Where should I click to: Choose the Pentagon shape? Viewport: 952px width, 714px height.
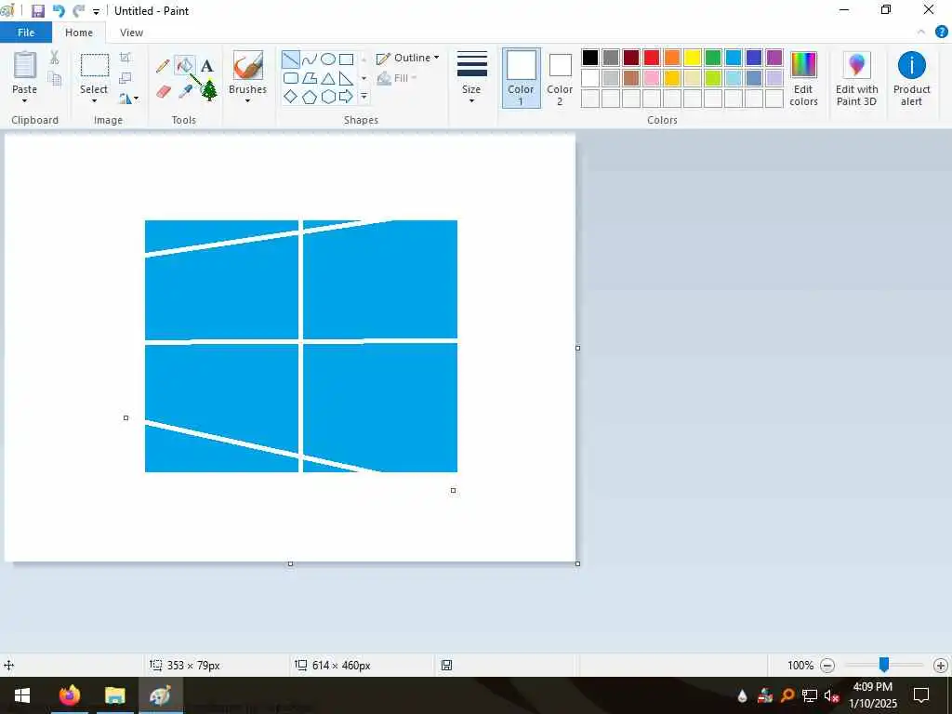tap(310, 97)
